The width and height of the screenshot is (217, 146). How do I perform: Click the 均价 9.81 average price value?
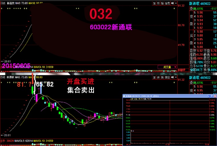(x=214, y=62)
